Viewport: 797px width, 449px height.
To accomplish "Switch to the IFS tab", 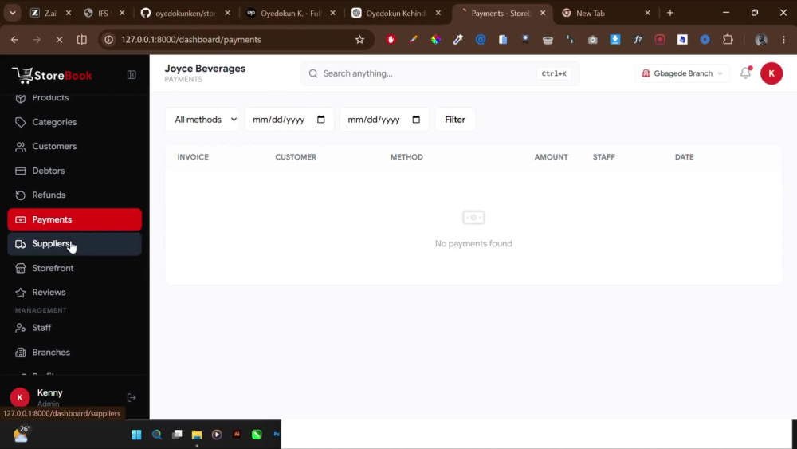I will 103,14.
